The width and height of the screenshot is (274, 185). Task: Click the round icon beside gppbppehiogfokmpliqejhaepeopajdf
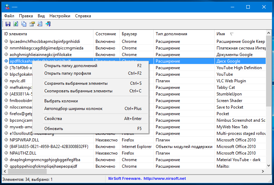[x=6, y=166]
